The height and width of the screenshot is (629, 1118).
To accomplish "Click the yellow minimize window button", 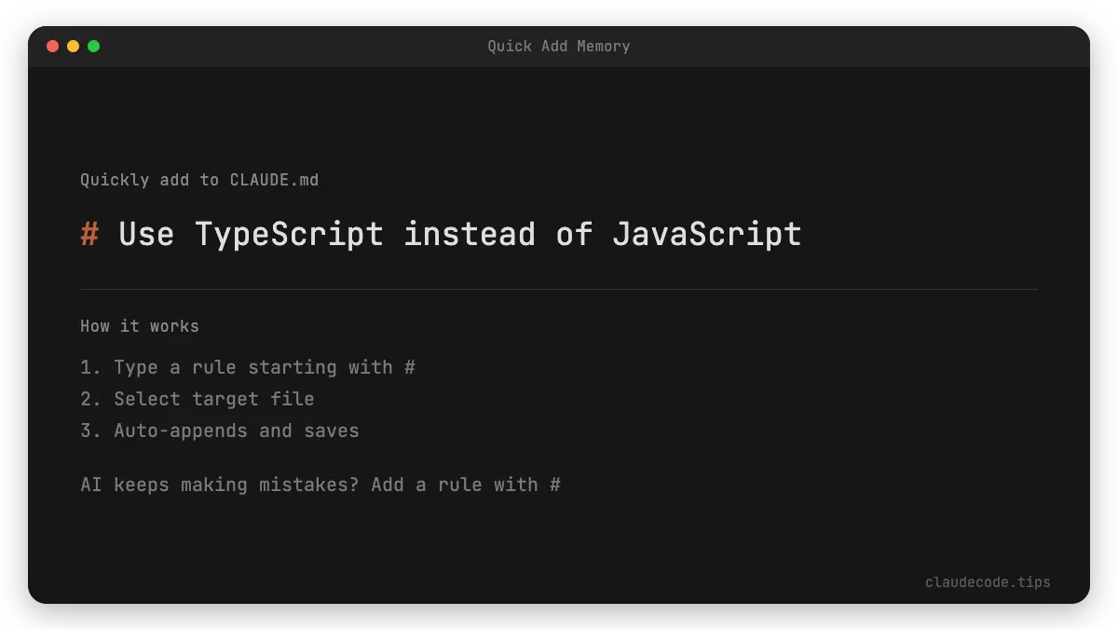I will [73, 46].
